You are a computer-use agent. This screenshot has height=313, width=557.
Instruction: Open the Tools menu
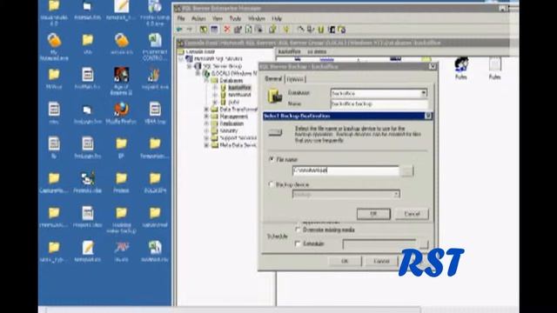coord(235,18)
